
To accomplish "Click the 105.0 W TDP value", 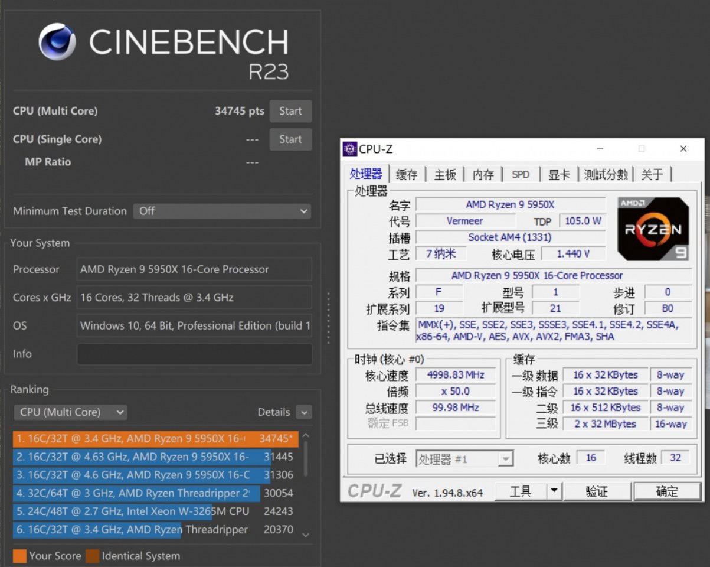I will coord(583,221).
